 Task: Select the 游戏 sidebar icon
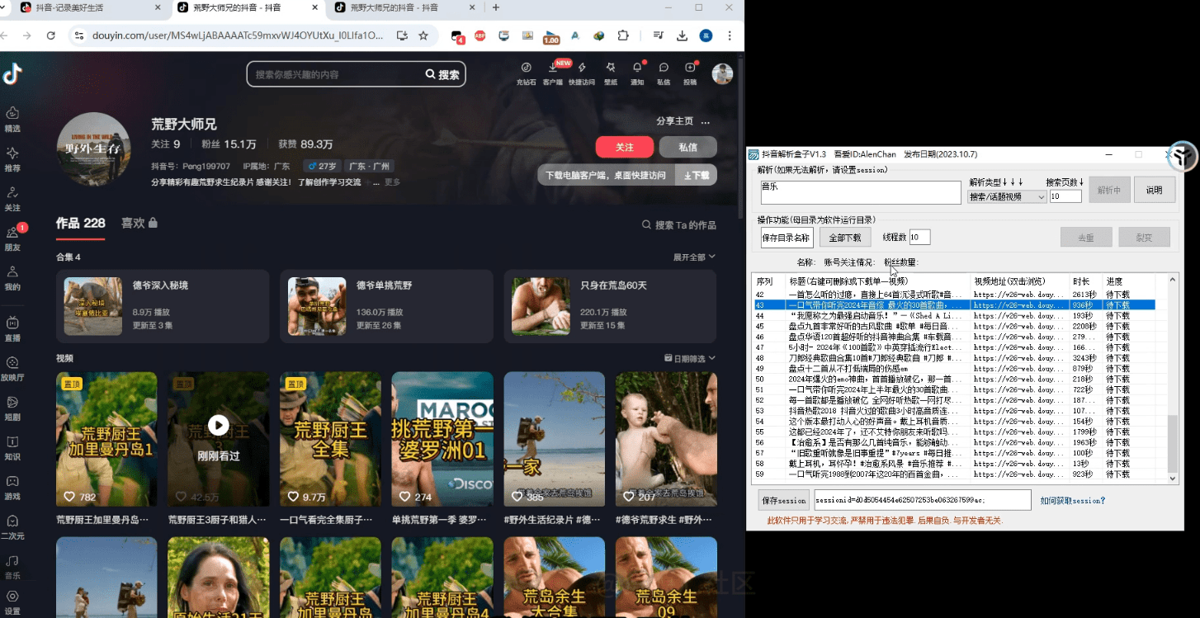[x=12, y=487]
